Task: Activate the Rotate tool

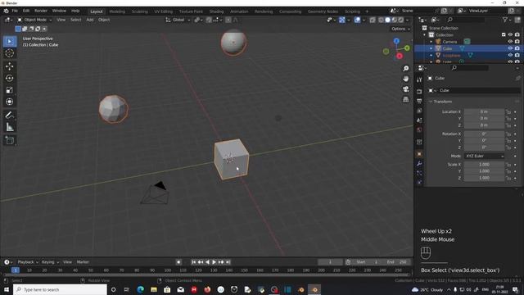Action: [9, 79]
